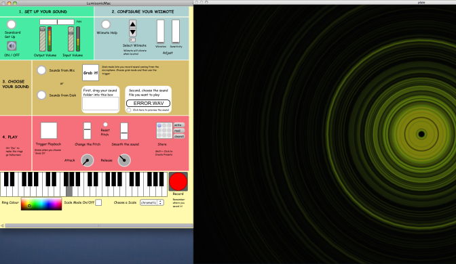The height and width of the screenshot is (264, 456).
Task: Click the Smooth the sound slider
Action: tap(124, 131)
